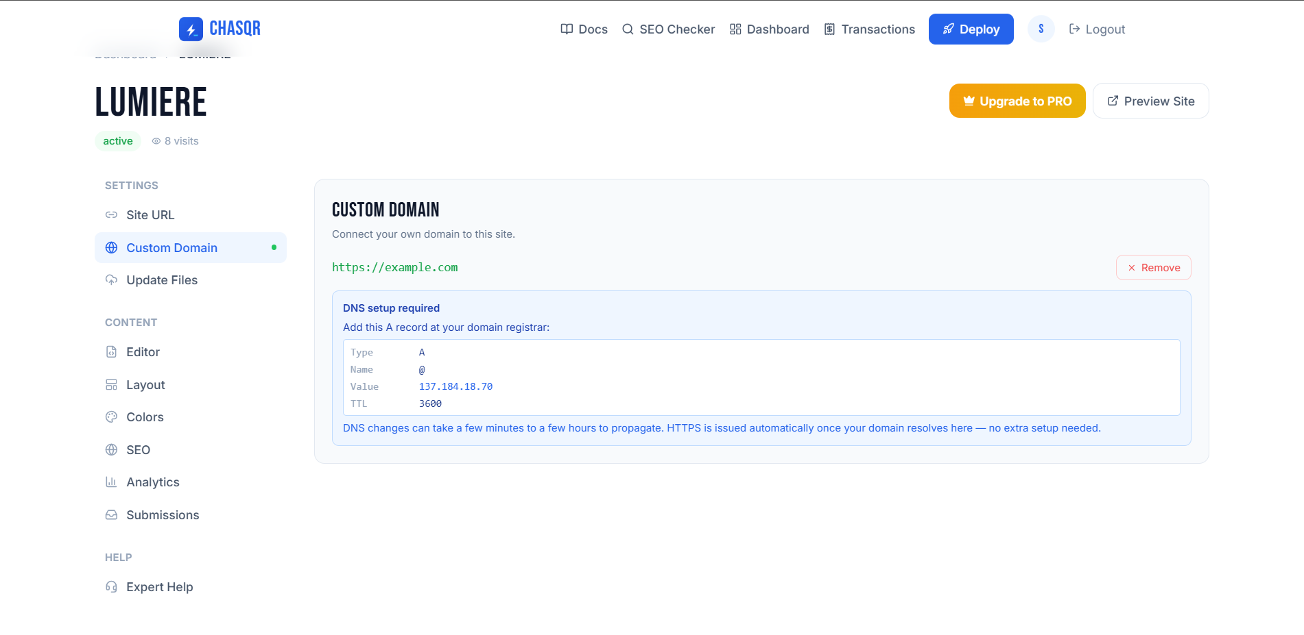The height and width of the screenshot is (635, 1304).
Task: Open Expert Help in sidebar
Action: click(x=191, y=587)
